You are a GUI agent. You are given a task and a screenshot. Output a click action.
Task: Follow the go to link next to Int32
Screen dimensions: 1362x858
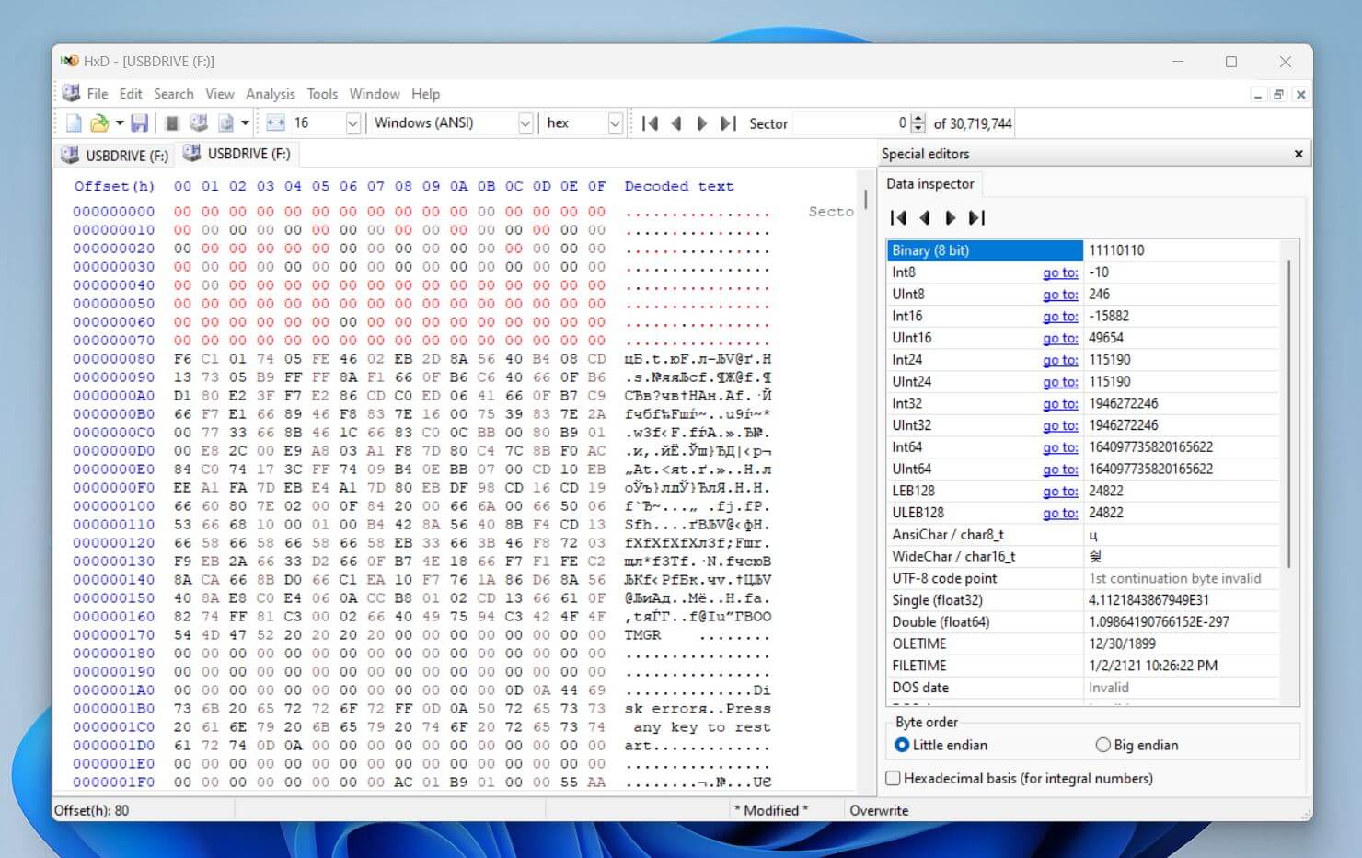click(x=1059, y=403)
